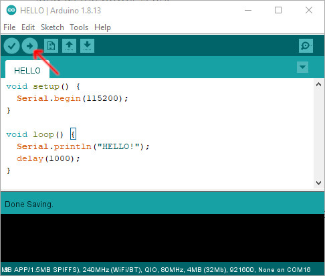This screenshot has width=325, height=276.
Task: Click the Upload arrow button
Action: point(29,46)
